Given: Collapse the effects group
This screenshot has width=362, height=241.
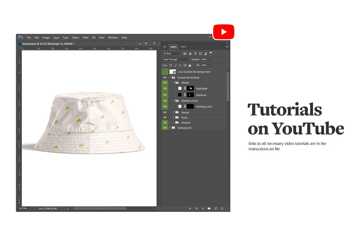Looking at the screenshot, I should point(173,83).
